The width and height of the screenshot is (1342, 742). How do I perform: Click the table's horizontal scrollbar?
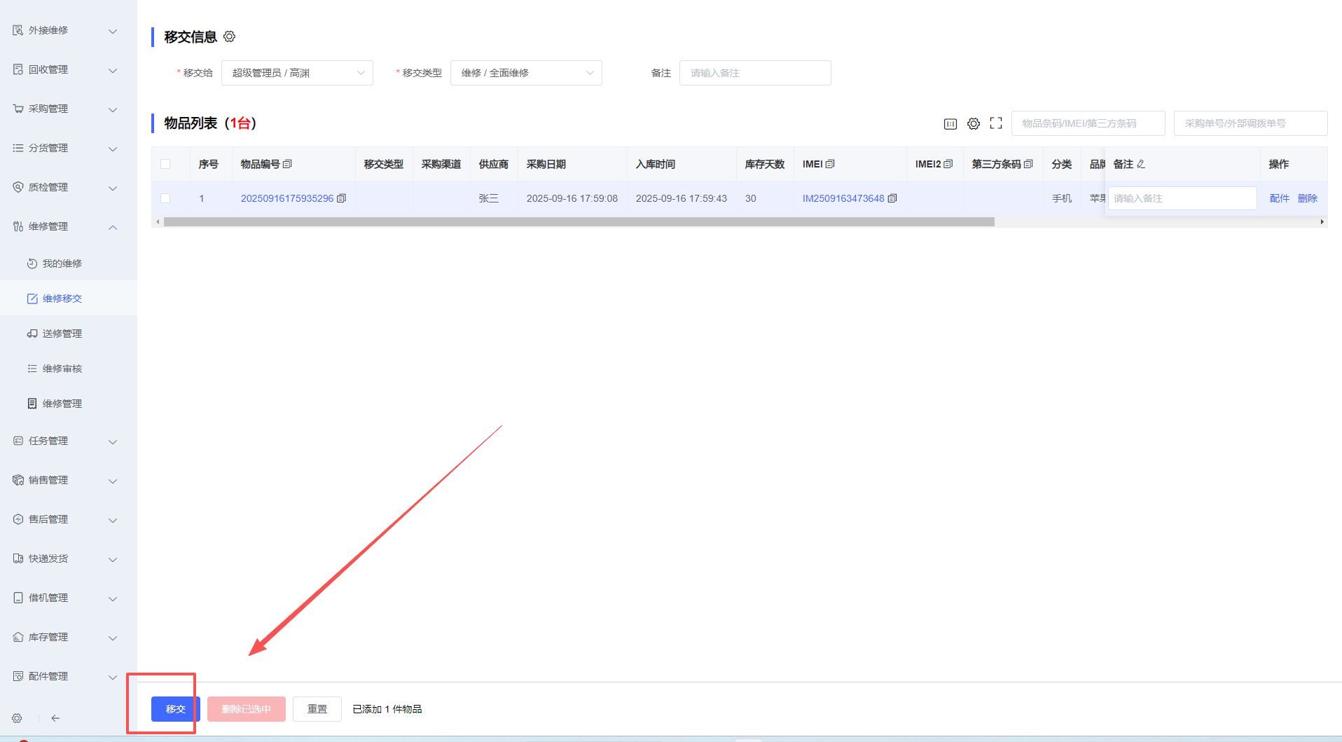(x=579, y=222)
